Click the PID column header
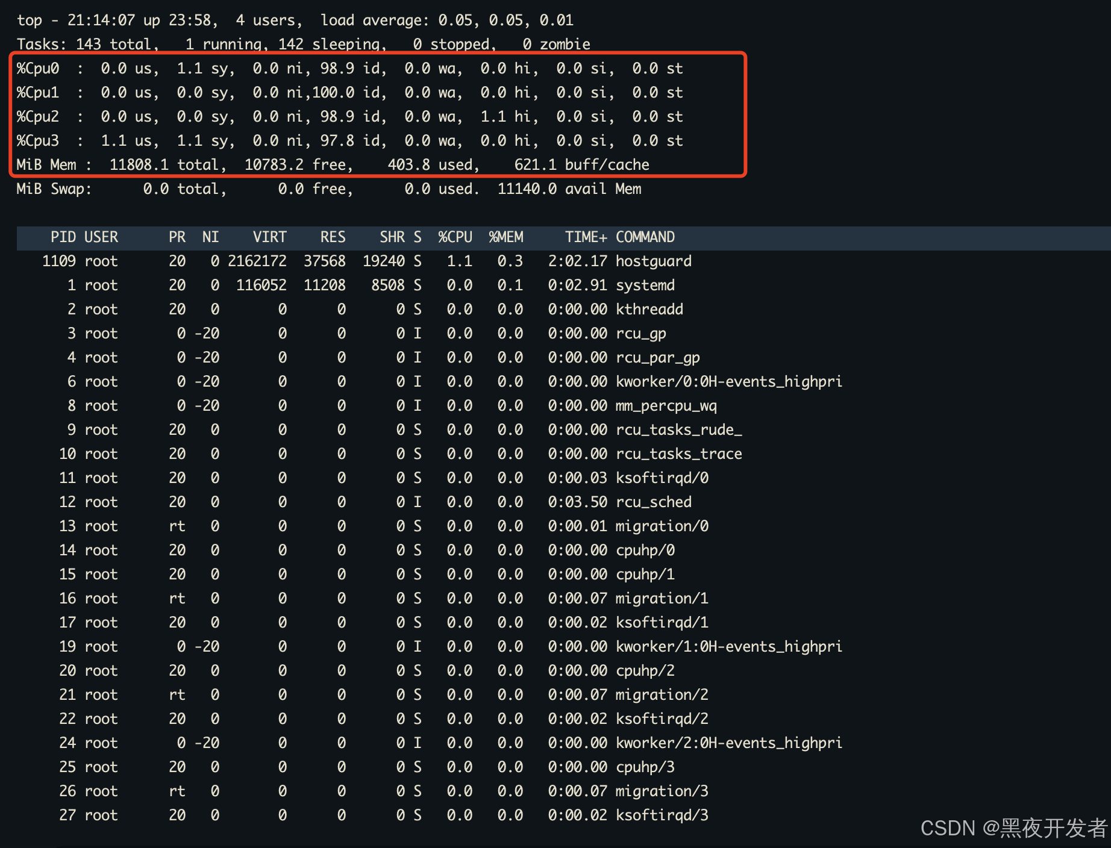Image resolution: width=1111 pixels, height=848 pixels. pos(63,237)
